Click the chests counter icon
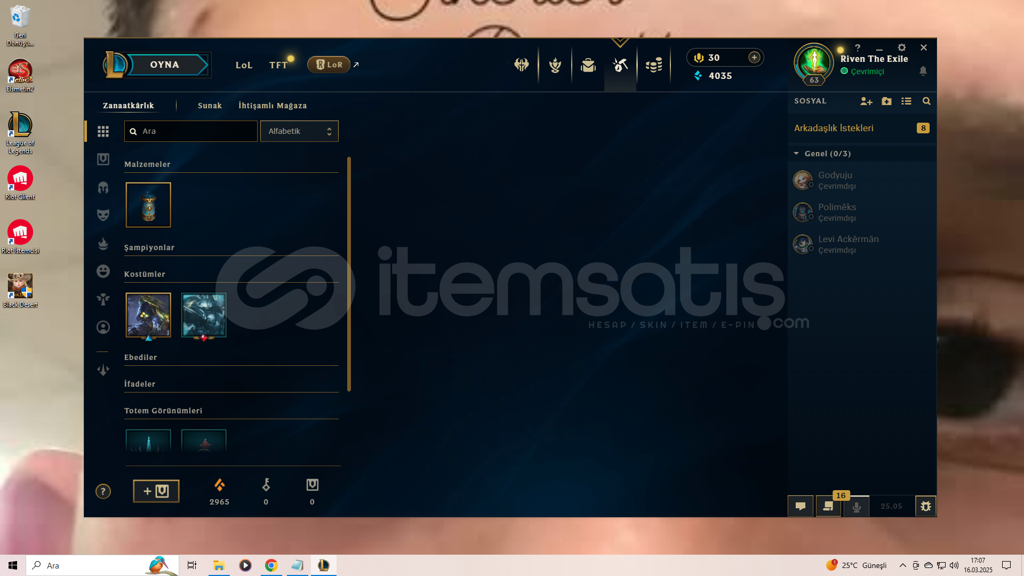Viewport: 1024px width, 576px height. pyautogui.click(x=312, y=485)
